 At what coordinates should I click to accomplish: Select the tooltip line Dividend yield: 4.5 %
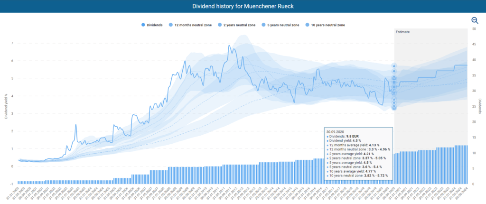pos(345,140)
